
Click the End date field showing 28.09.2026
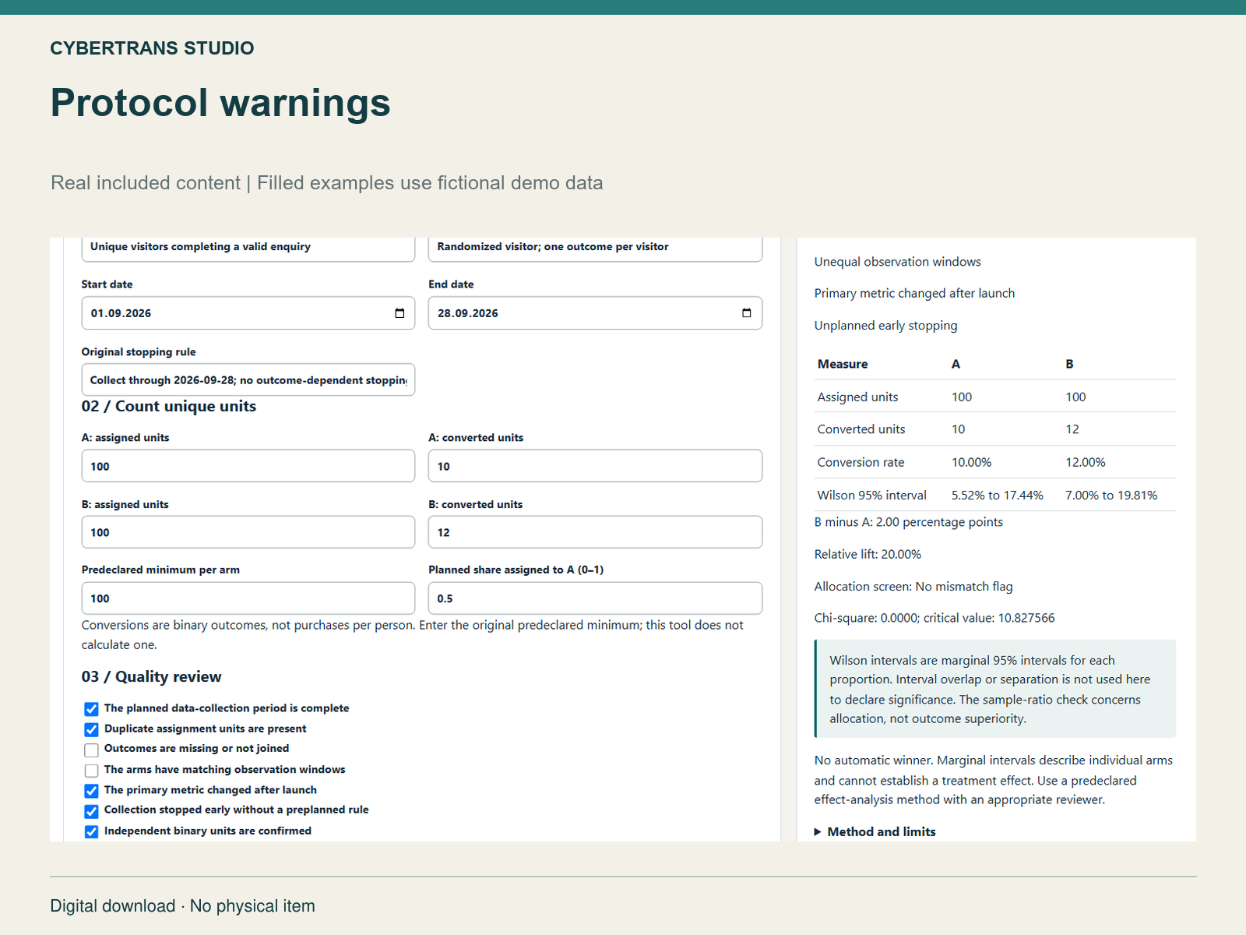tap(595, 313)
